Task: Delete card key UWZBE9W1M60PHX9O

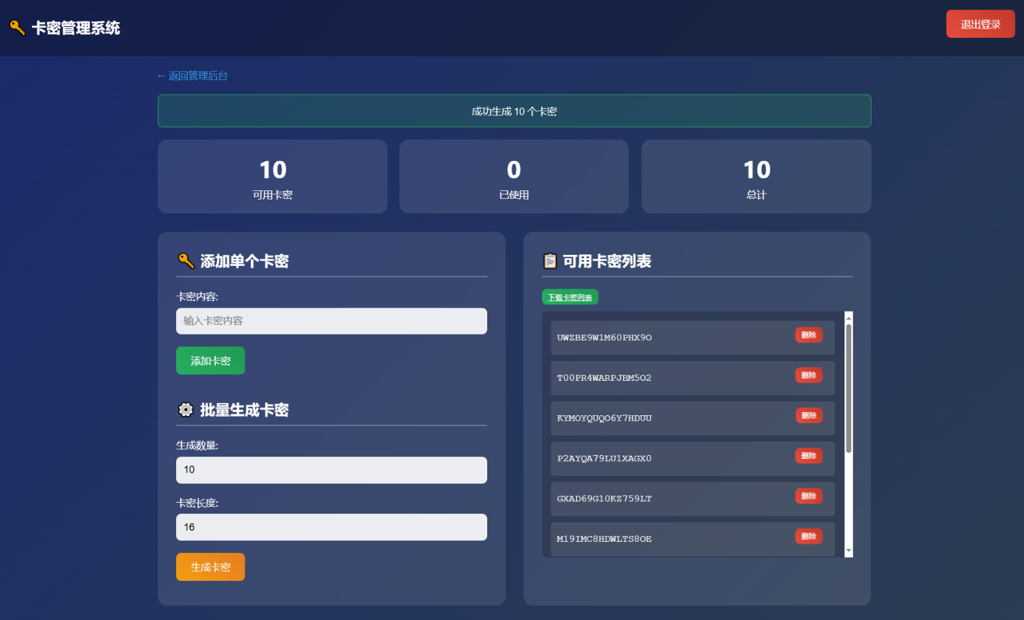Action: (809, 335)
